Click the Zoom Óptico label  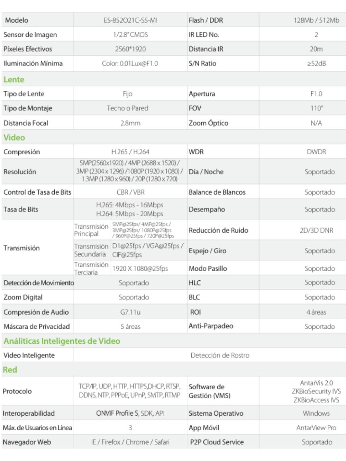208,123
